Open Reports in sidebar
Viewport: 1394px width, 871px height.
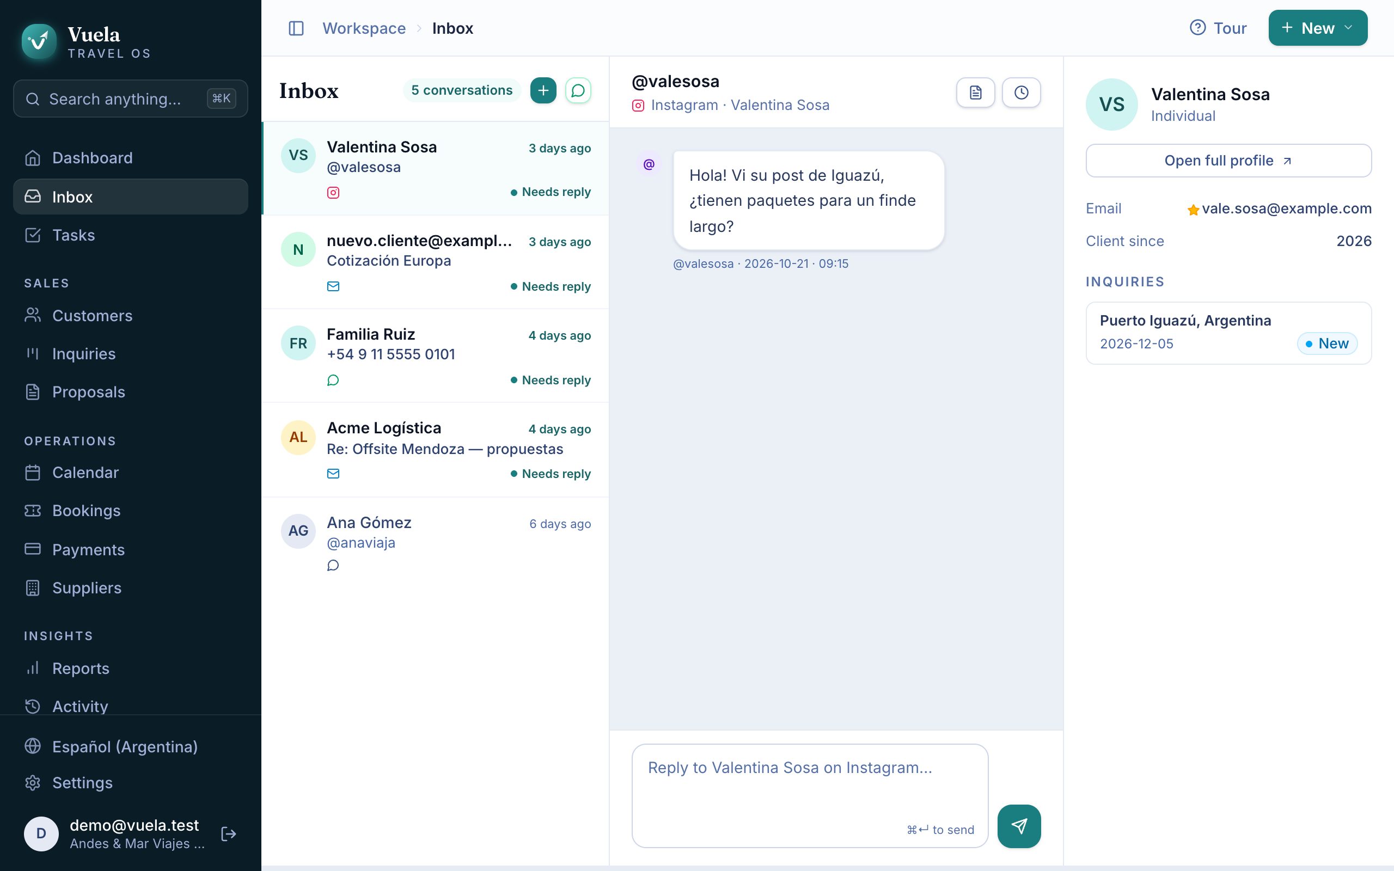coord(131,668)
